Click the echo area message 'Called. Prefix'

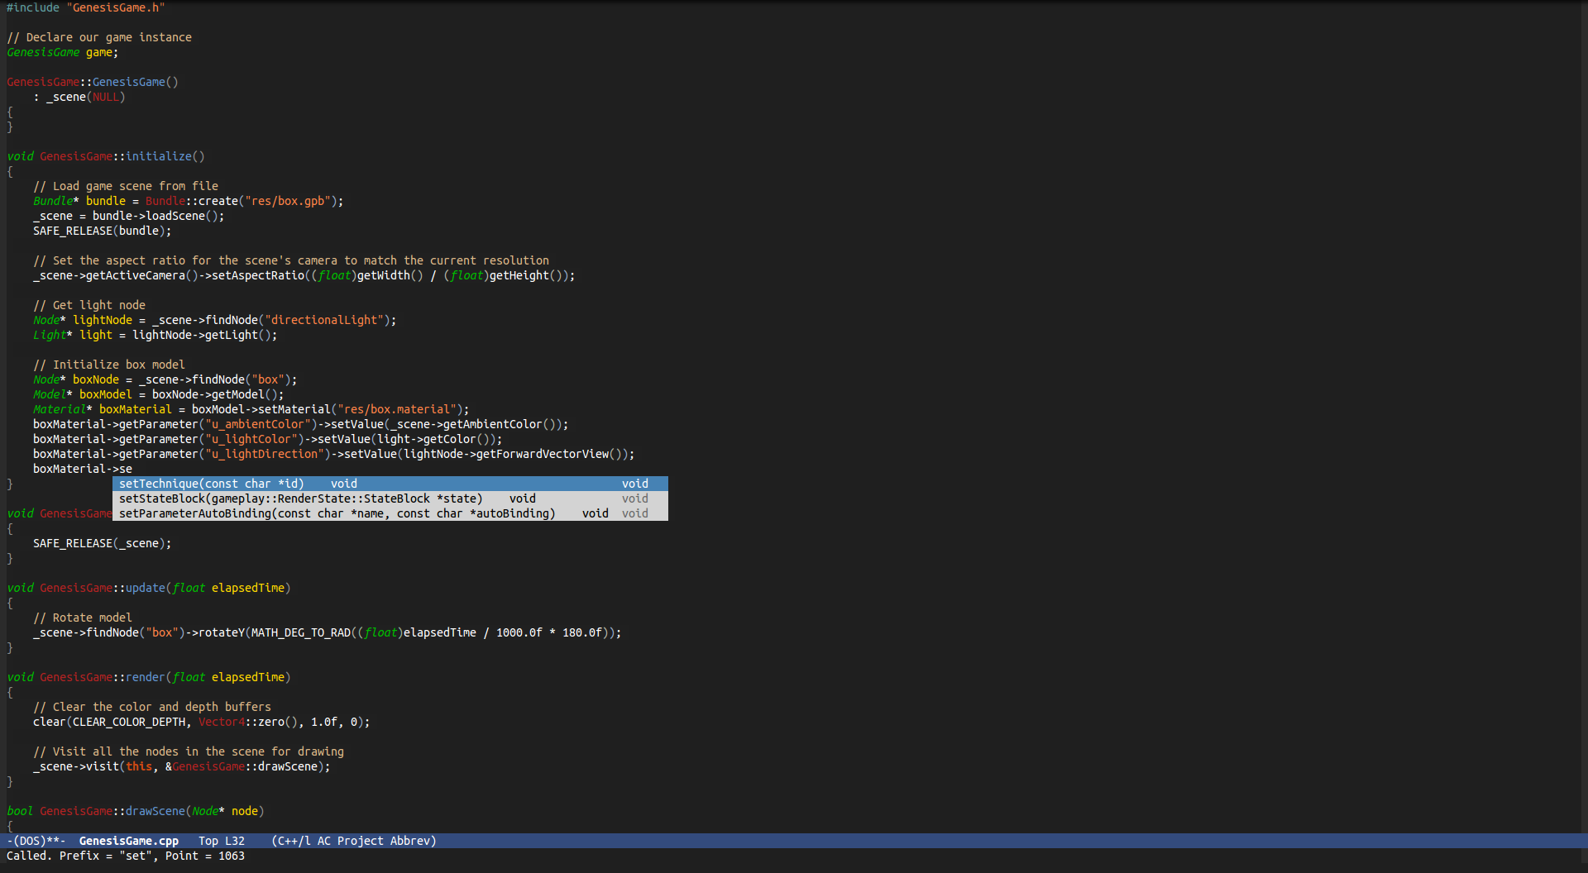pyautogui.click(x=126, y=856)
